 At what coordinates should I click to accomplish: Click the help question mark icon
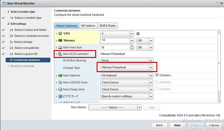pyautogui.click(x=217, y=3)
